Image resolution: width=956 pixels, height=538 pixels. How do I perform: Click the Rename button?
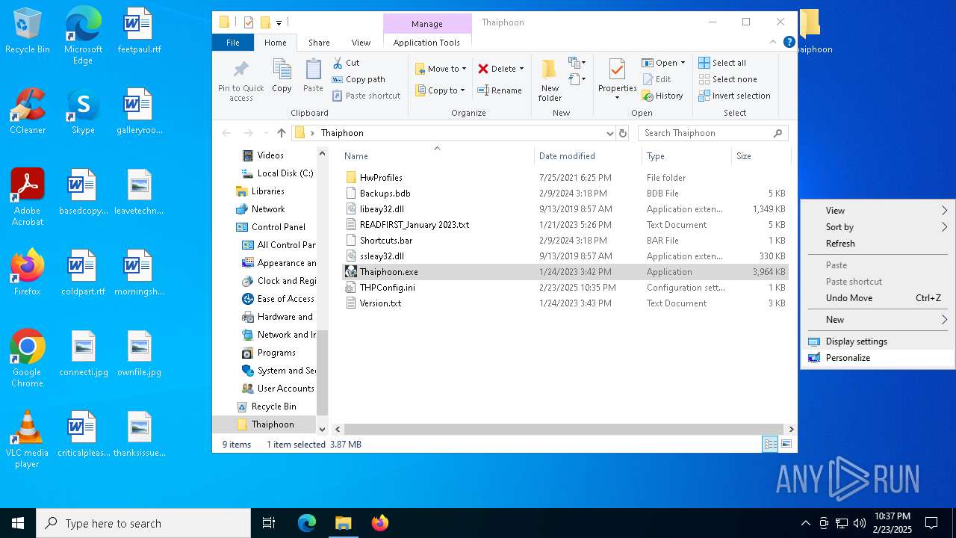(x=500, y=90)
